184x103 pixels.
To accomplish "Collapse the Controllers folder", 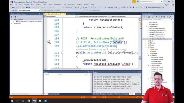I will tap(146, 27).
